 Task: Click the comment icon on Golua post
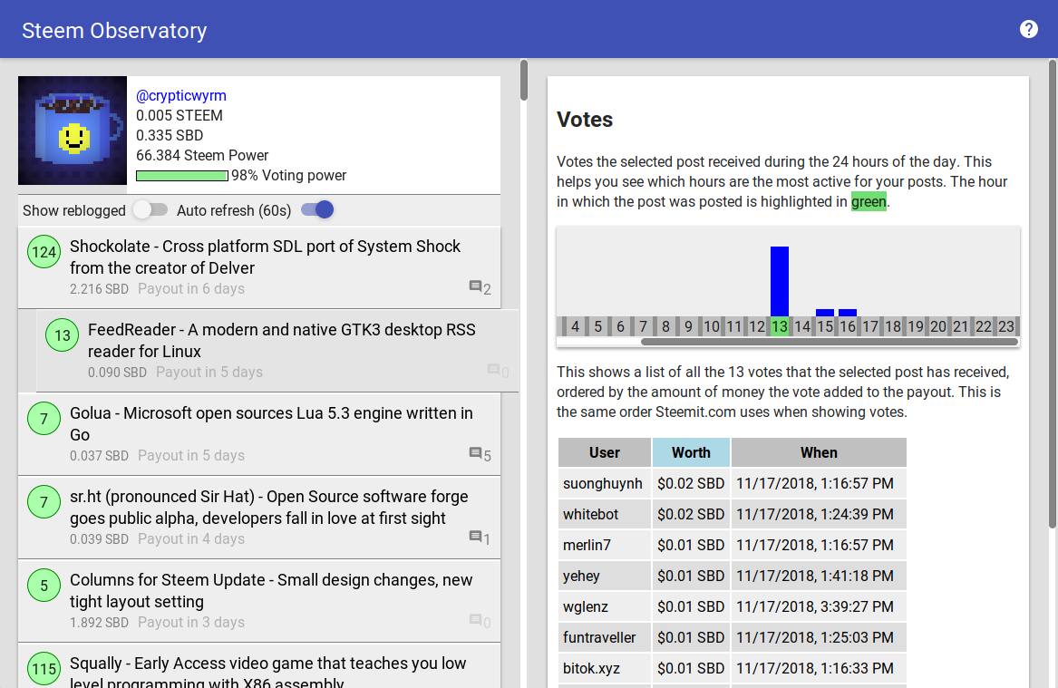pos(475,453)
